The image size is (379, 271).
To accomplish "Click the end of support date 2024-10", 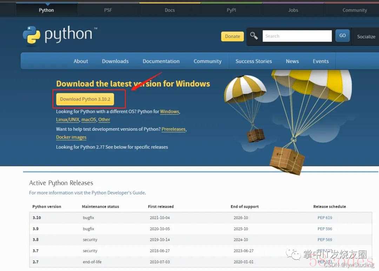I will (241, 240).
